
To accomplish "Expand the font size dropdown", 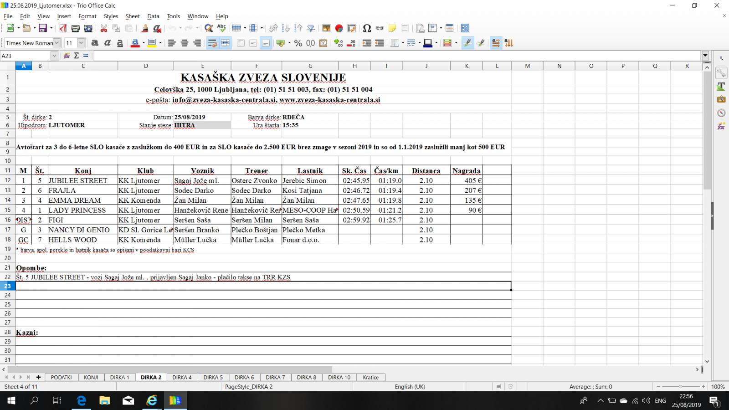I will tap(81, 43).
